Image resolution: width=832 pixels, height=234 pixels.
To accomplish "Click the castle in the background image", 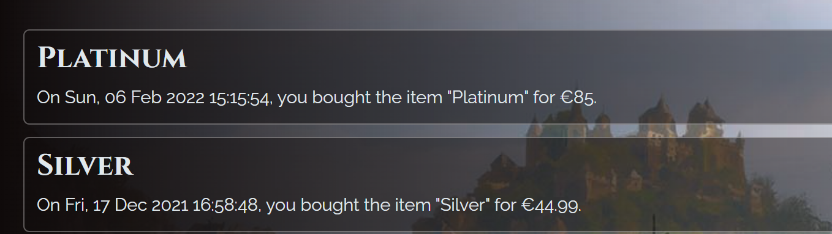I will click(637, 159).
